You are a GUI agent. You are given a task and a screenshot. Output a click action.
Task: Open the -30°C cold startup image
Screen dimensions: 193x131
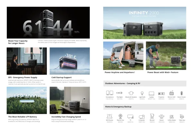coord(70,61)
